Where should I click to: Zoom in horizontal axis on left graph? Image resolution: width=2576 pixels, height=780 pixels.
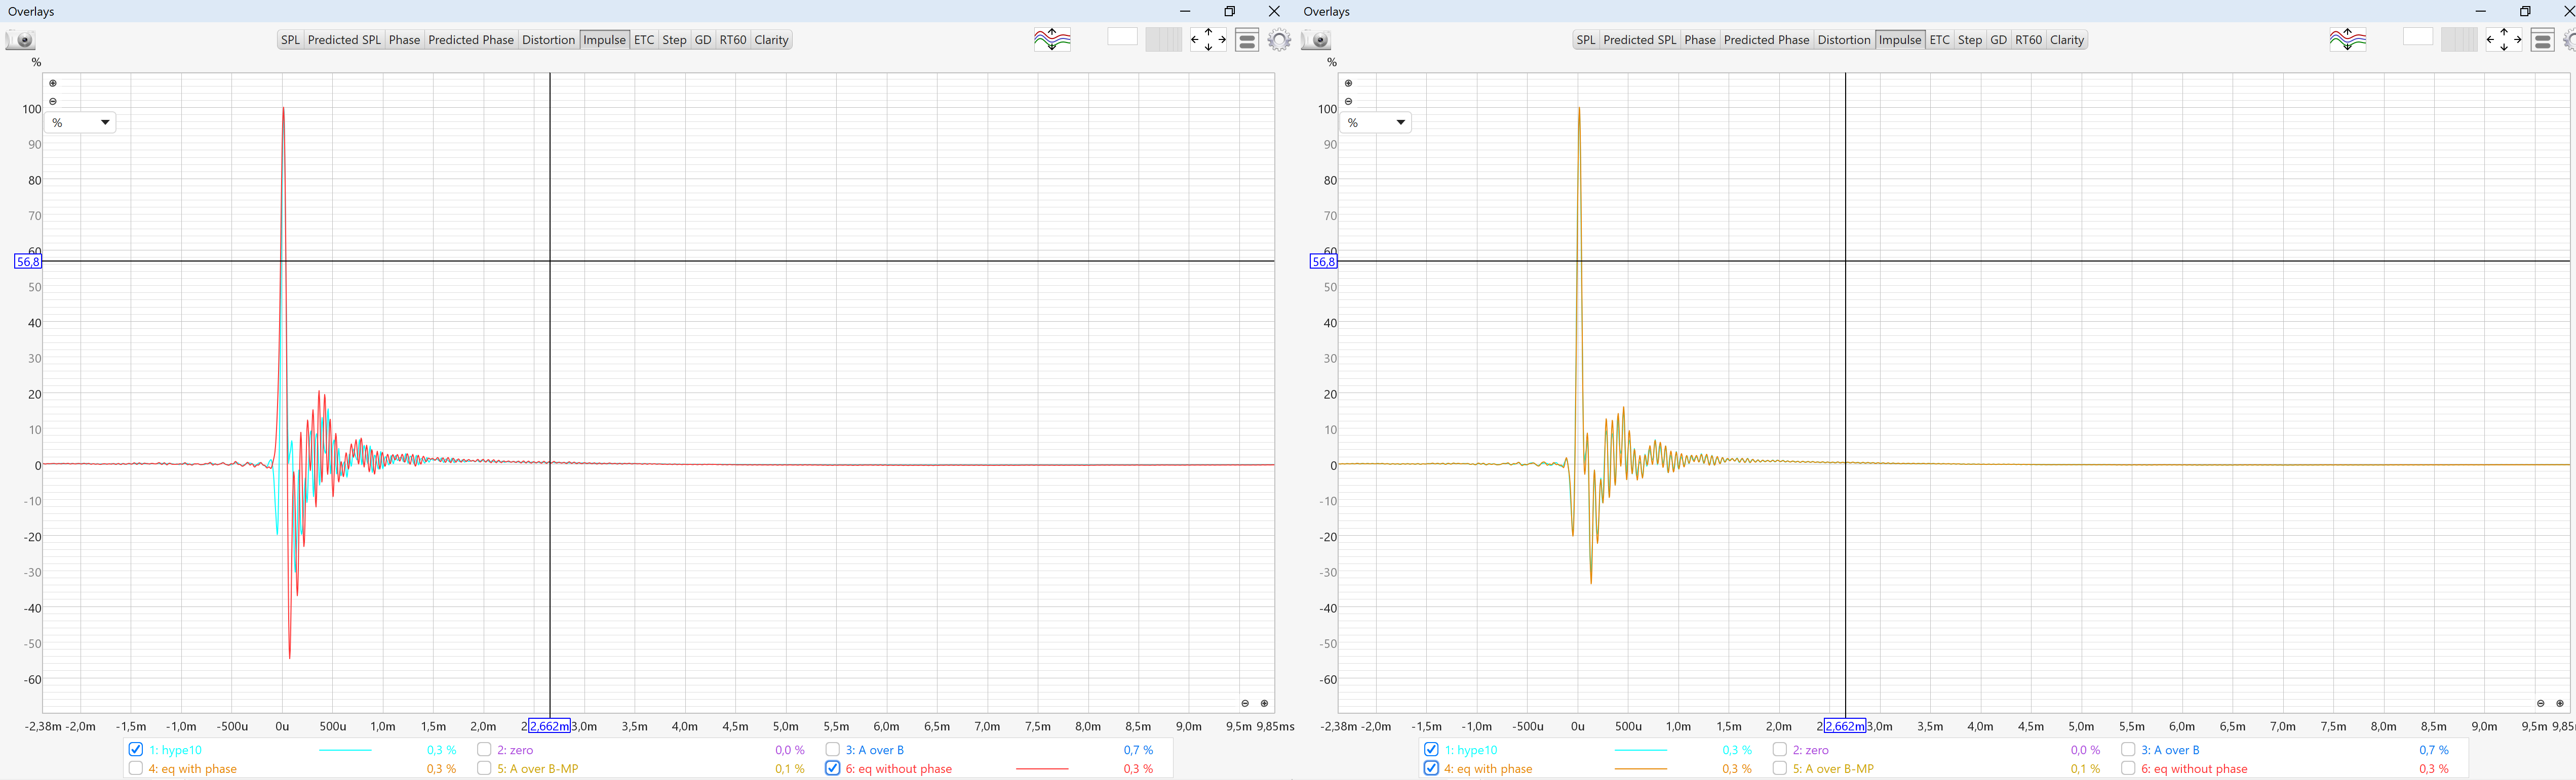click(1264, 703)
